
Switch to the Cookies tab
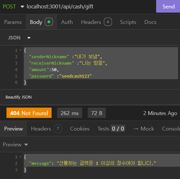pyautogui.click(x=80, y=129)
